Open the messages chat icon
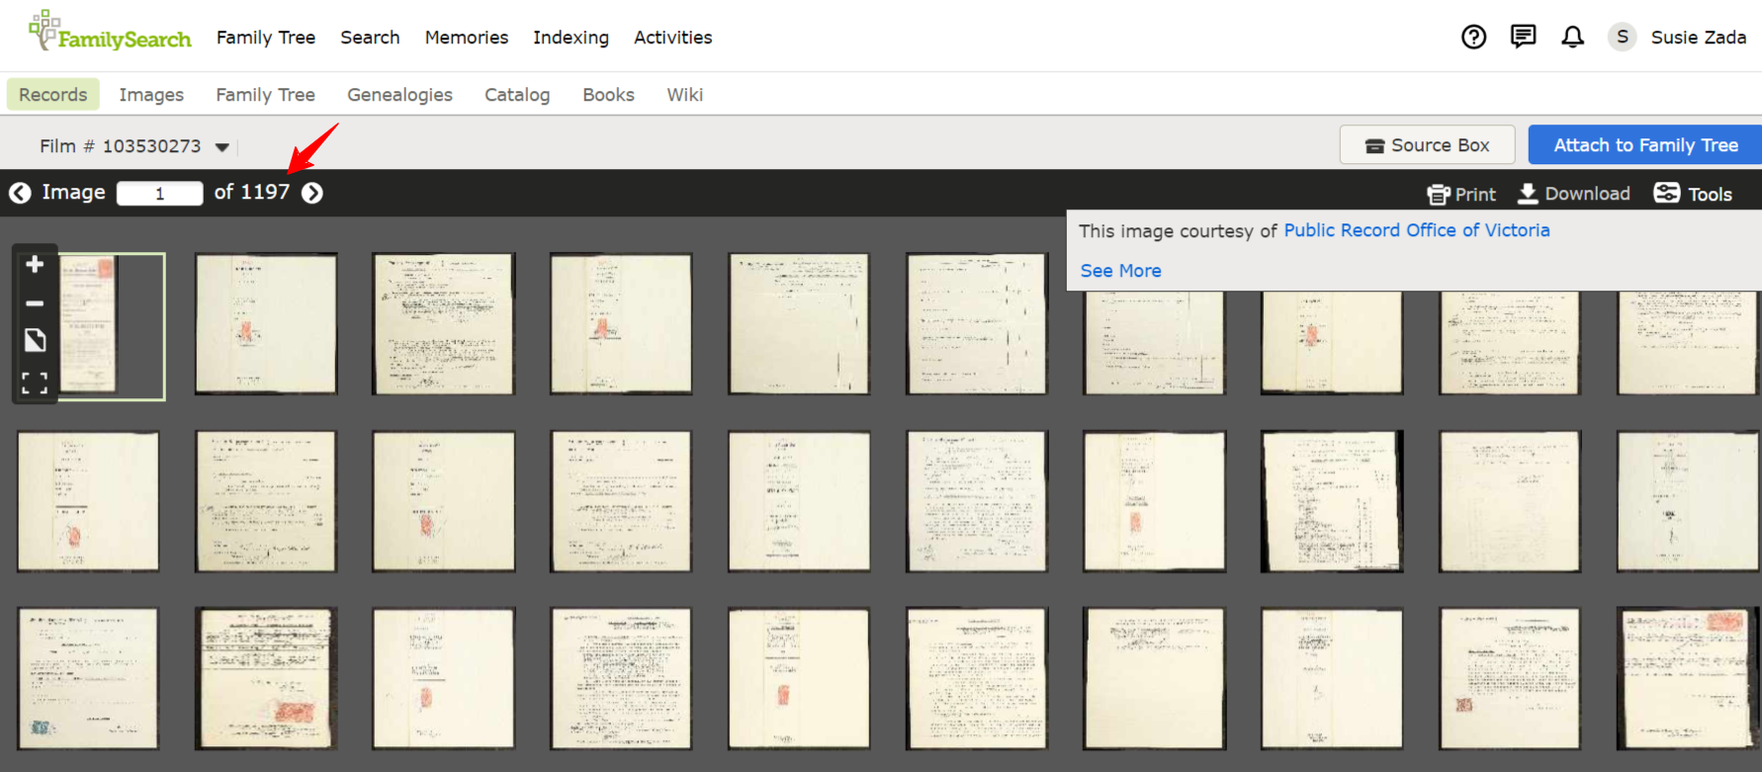 point(1523,38)
